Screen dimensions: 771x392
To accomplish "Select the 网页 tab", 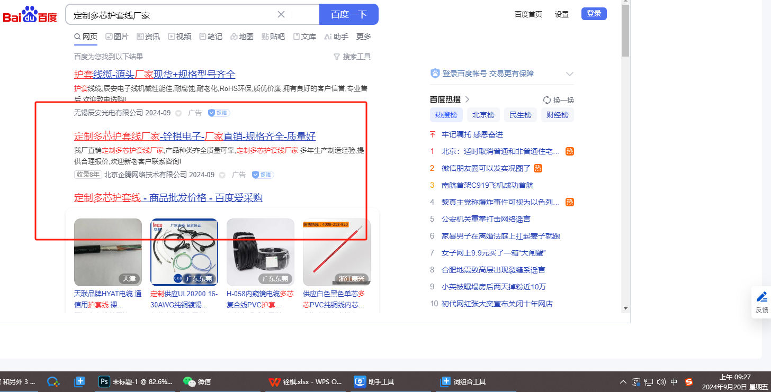I will 86,37.
